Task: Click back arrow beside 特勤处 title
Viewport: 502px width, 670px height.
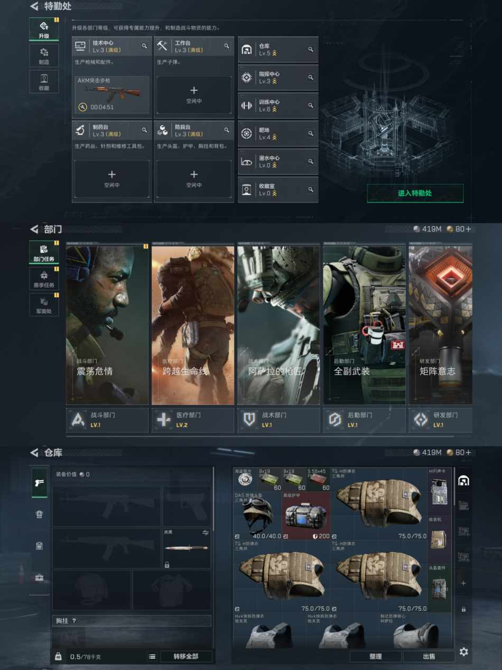Action: (x=34, y=6)
